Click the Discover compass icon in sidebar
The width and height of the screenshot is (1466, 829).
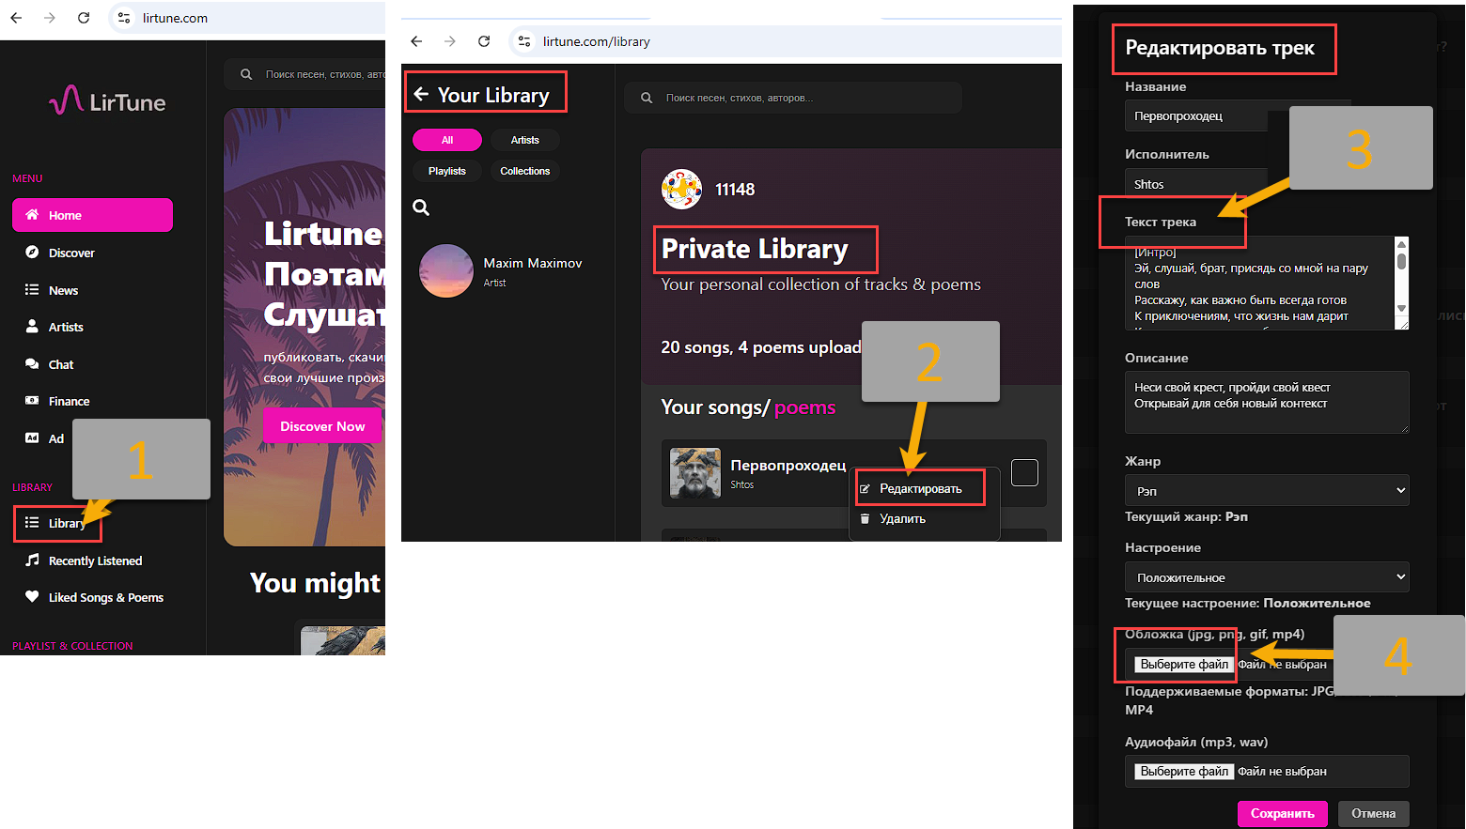click(32, 253)
